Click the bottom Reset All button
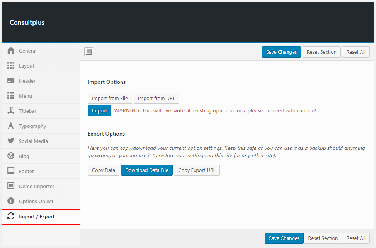 [x=356, y=238]
